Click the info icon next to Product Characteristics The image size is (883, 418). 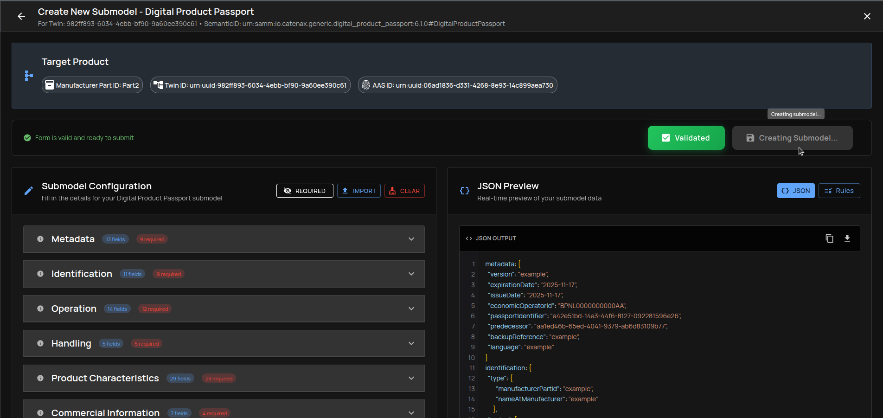click(x=39, y=378)
